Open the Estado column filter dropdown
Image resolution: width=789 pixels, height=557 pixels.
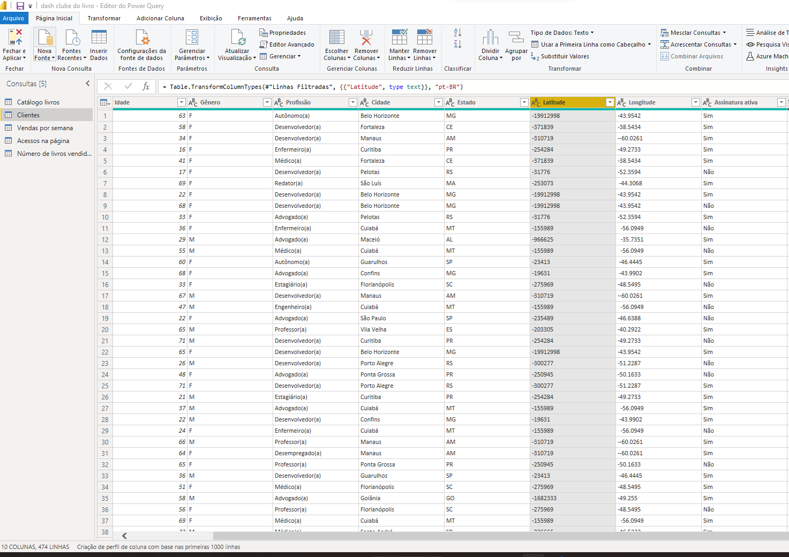[524, 102]
